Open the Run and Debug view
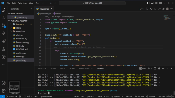 click(4, 33)
